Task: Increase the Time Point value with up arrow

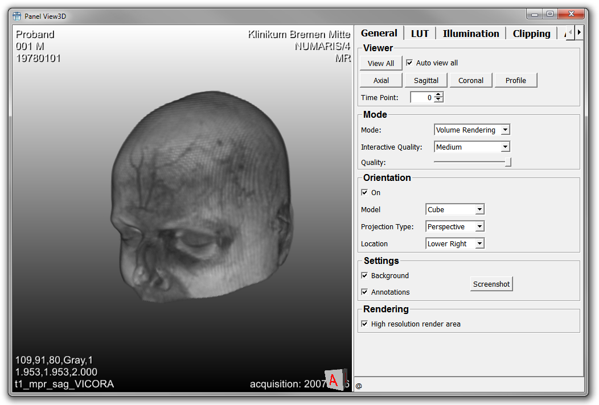Action: (x=438, y=95)
